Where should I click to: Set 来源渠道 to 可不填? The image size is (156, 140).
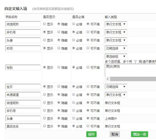[88, 95]
